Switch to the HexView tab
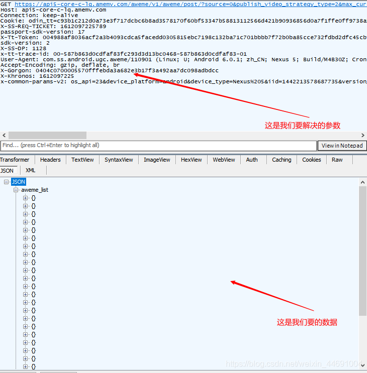The image size is (367, 373). click(x=191, y=160)
